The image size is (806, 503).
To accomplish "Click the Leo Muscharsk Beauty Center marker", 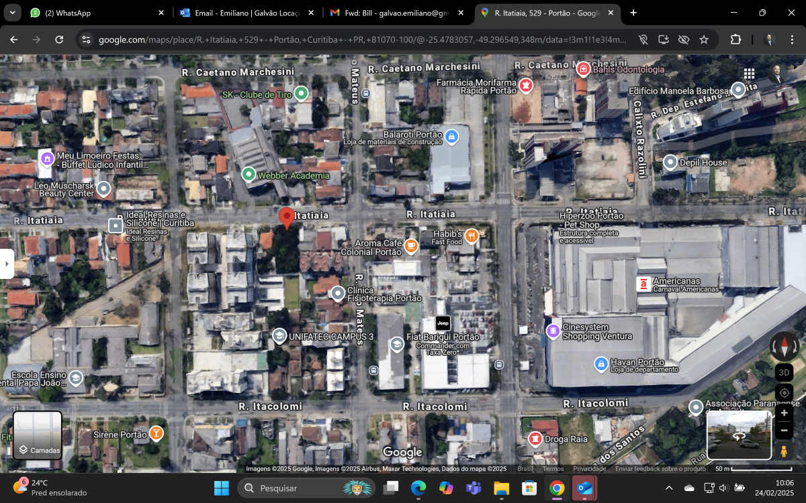I will 103,188.
